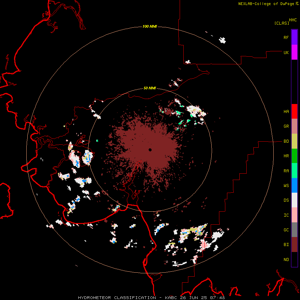Click the 'HHC' legend title text
The image size is (300, 300).
[293, 20]
